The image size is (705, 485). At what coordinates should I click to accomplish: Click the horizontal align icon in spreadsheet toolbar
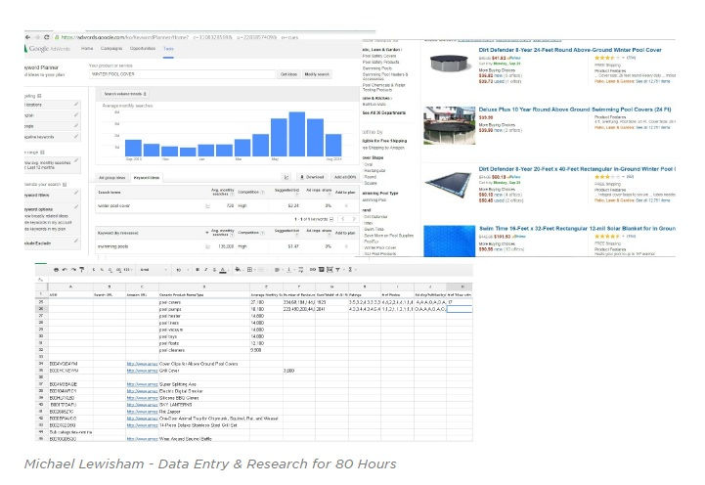(x=277, y=270)
